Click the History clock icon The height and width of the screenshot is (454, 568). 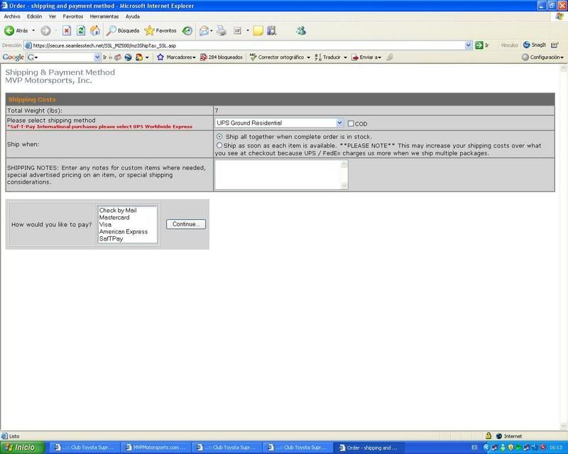click(x=187, y=31)
